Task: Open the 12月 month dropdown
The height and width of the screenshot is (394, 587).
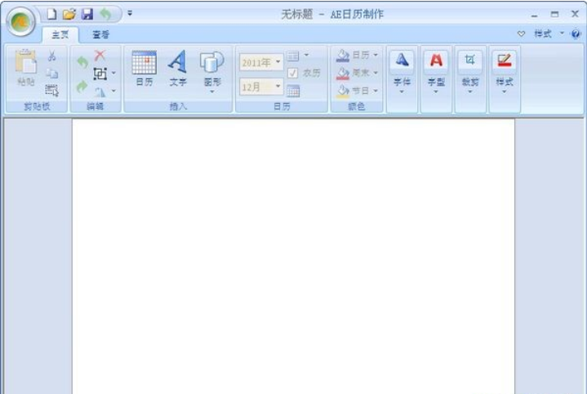Action: 261,86
